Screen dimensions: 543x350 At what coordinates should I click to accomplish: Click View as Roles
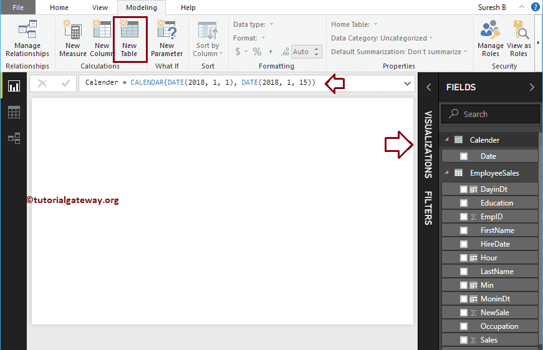coord(519,39)
